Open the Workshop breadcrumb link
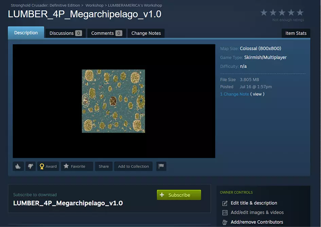 tap(94, 5)
